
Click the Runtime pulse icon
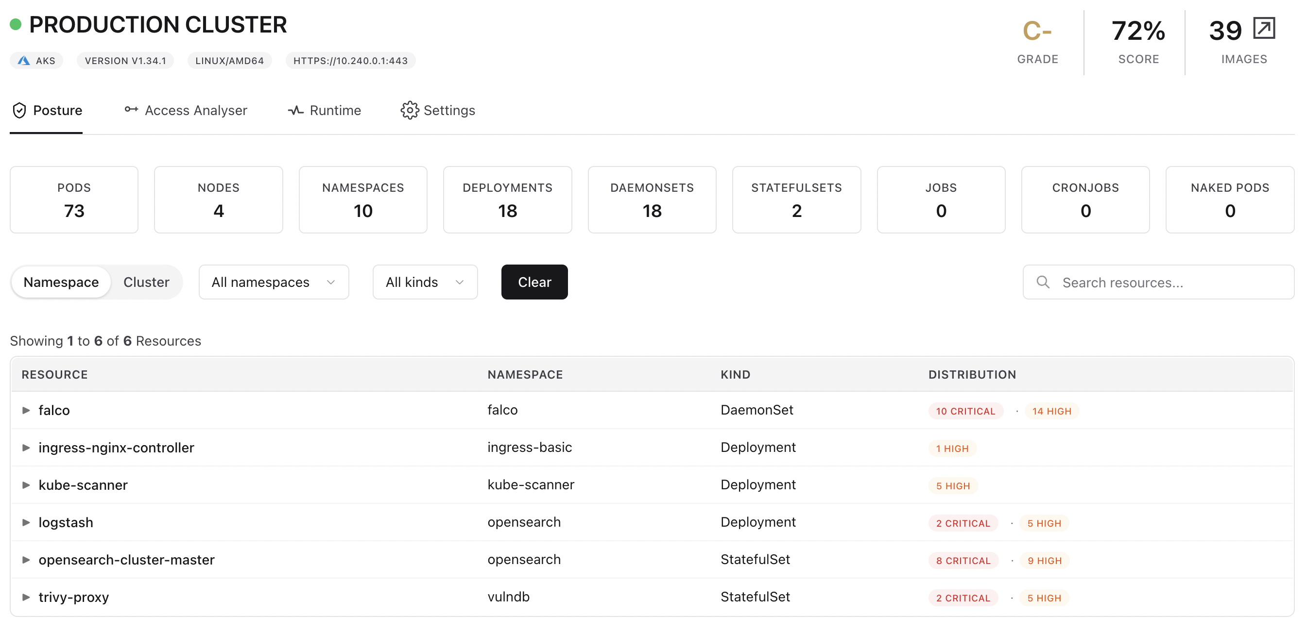pos(296,111)
